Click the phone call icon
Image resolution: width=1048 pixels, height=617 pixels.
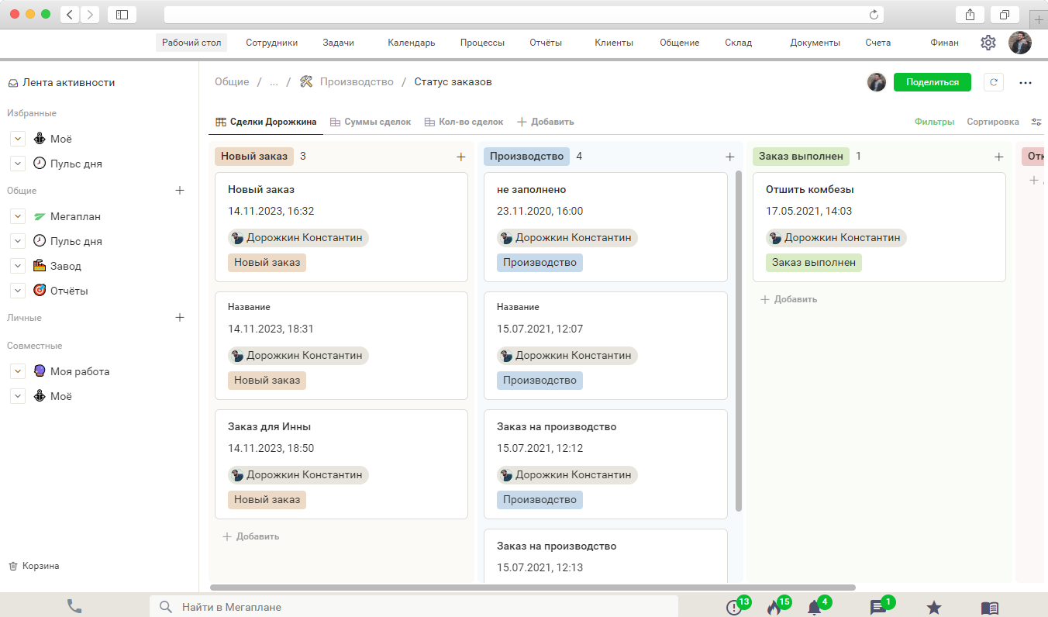pyautogui.click(x=74, y=607)
